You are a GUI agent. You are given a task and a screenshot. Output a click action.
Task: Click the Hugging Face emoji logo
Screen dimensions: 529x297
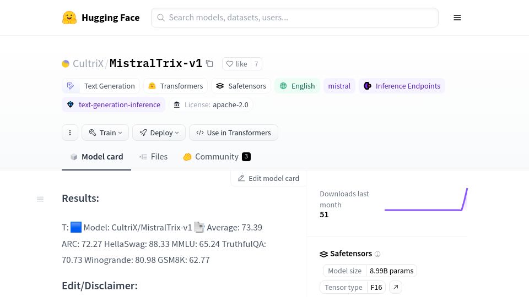click(x=69, y=18)
